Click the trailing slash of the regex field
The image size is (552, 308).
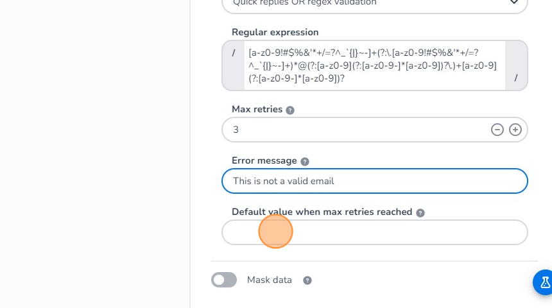515,78
